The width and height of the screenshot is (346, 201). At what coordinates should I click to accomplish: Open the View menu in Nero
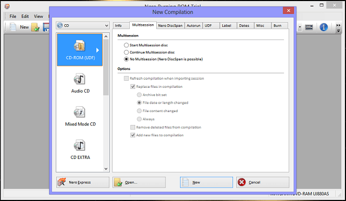(38, 16)
